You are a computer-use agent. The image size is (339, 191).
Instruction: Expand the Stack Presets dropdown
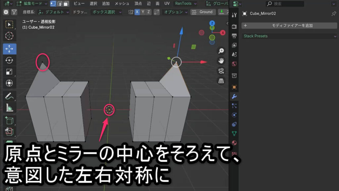(x=289, y=36)
